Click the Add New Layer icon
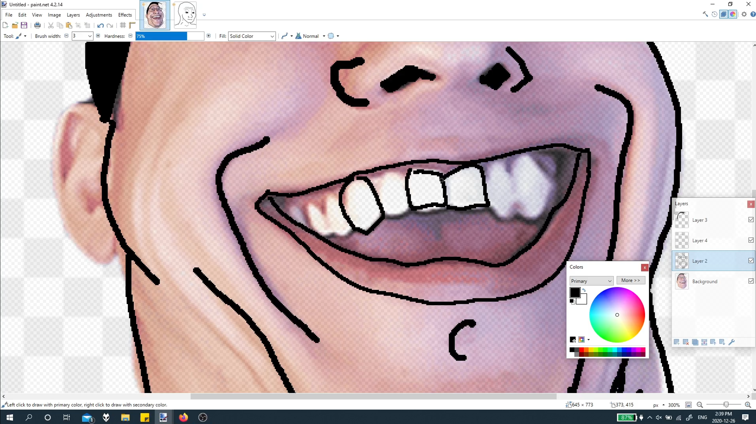Viewport: 756px width, 424px height. coord(677,342)
